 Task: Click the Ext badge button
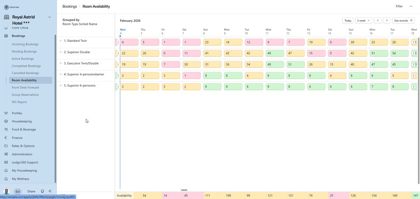(x=17, y=191)
